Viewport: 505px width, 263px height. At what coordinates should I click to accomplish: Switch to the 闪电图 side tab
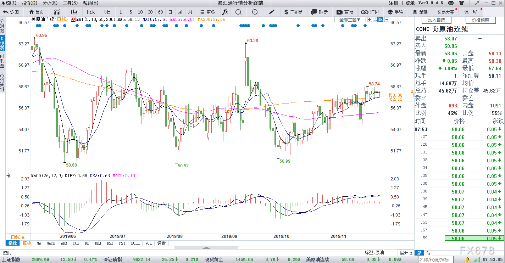[x=2, y=61]
